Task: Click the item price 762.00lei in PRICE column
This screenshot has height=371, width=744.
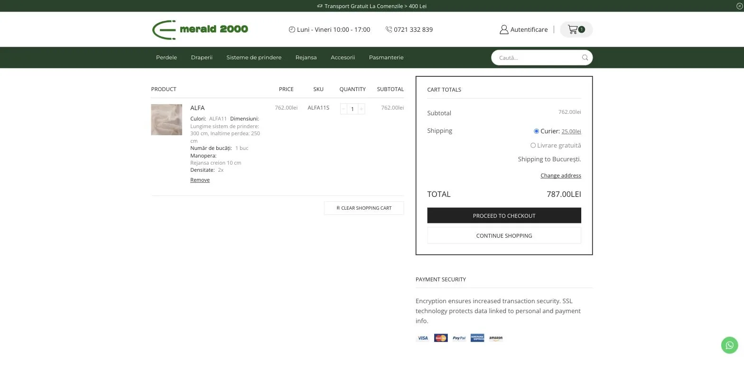Action: (286, 108)
